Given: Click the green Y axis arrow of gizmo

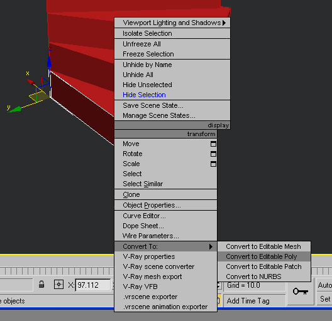Looking at the screenshot, I should click(15, 109).
